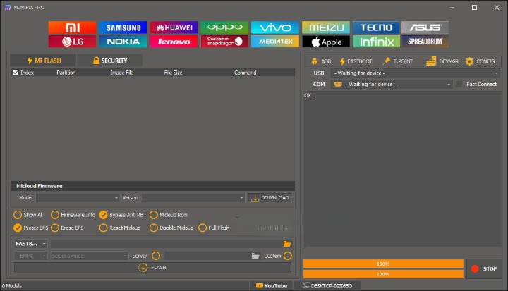Open the Apple brand section
This screenshot has height=291, width=508.
point(325,41)
